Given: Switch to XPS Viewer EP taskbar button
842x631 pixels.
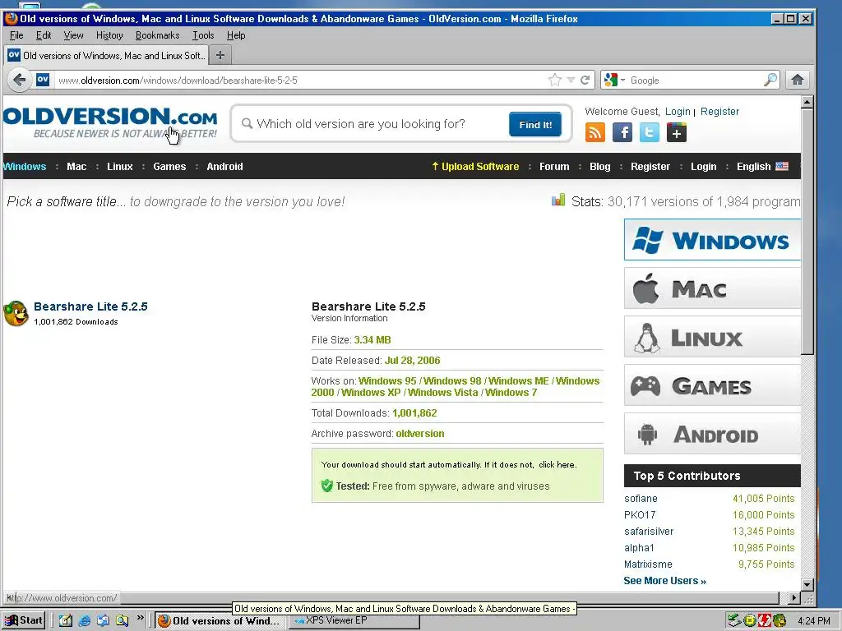Looking at the screenshot, I should (354, 621).
